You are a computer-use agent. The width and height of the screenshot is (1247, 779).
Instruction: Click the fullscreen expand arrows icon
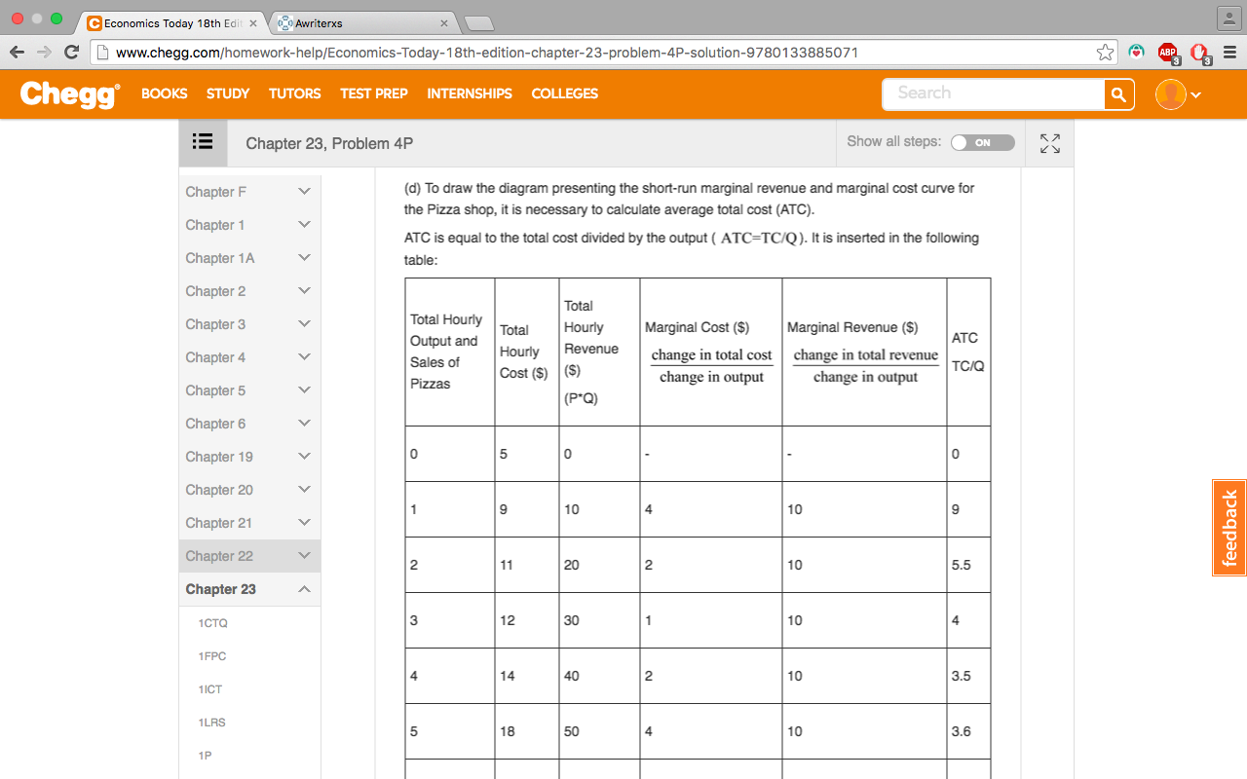click(1049, 143)
